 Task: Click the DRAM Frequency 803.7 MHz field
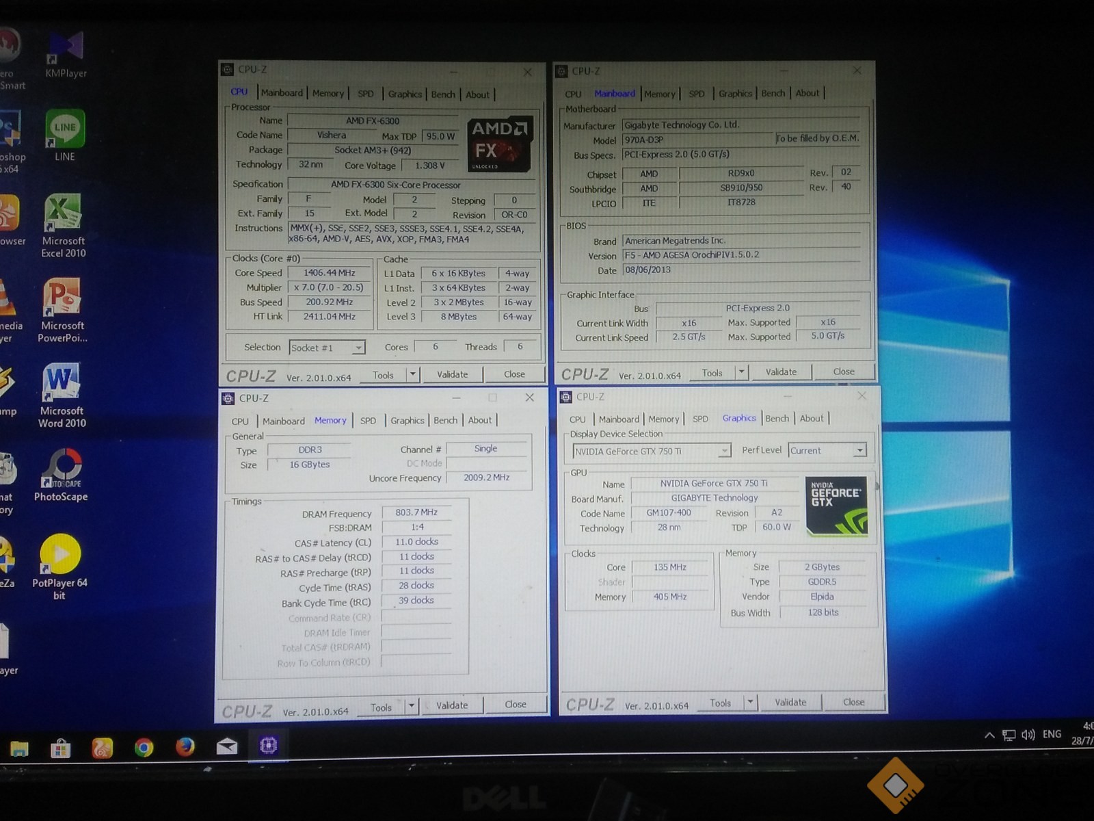[x=416, y=512]
